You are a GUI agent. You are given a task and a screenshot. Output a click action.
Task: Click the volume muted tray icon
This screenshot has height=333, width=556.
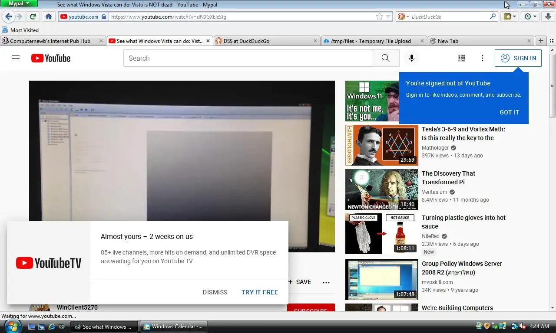coord(523,326)
